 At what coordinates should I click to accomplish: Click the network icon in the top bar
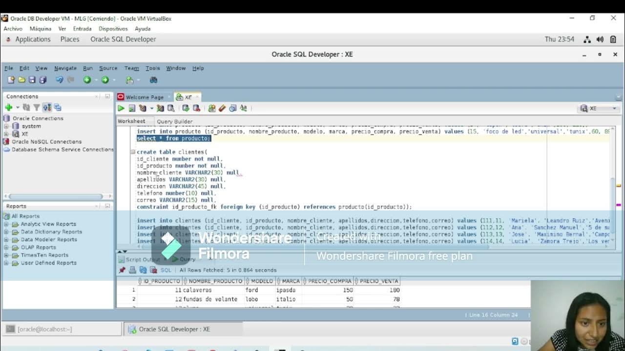point(587,39)
